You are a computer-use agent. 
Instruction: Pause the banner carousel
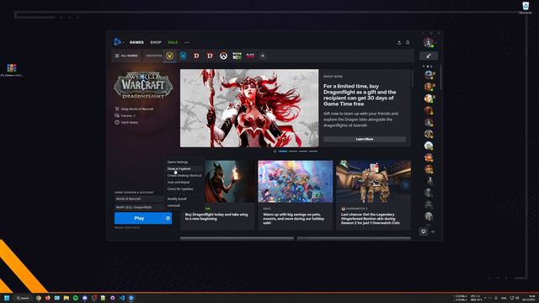coord(275,151)
